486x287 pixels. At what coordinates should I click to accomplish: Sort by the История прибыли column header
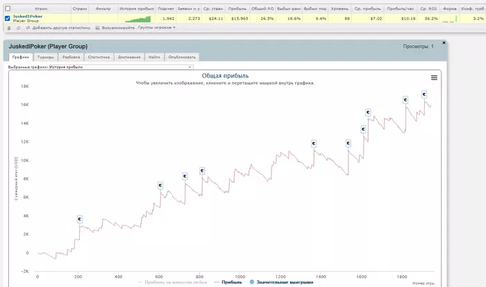pyautogui.click(x=137, y=9)
